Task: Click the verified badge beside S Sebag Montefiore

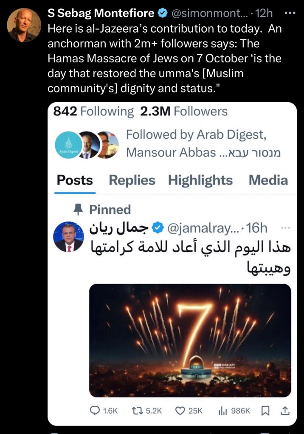Action: click(x=163, y=13)
